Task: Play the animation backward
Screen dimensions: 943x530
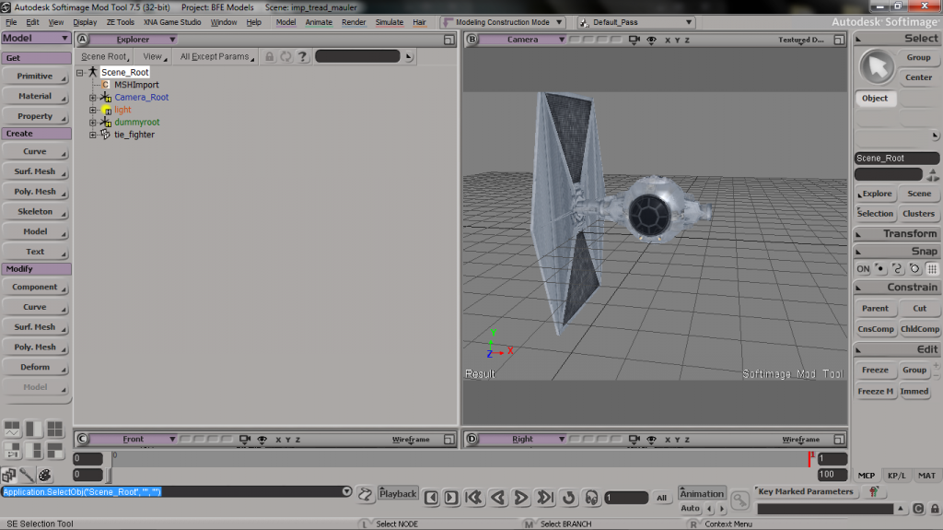Action: [x=497, y=498]
